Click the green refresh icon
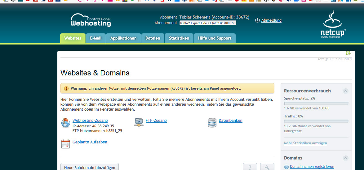364x170 pixels. 348,53
